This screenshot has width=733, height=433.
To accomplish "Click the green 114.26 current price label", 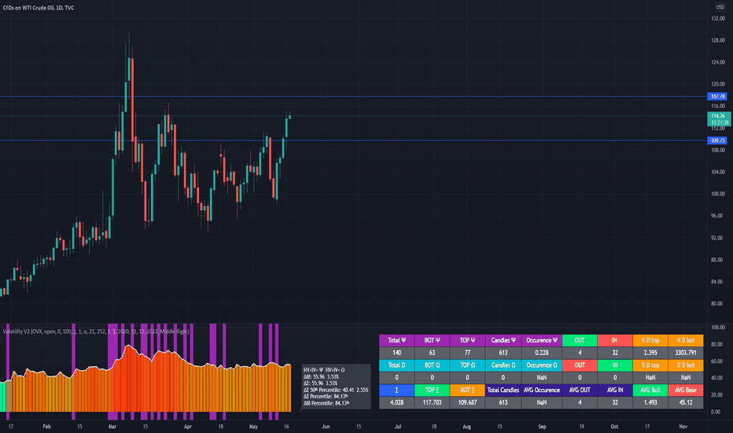I will pos(719,119).
